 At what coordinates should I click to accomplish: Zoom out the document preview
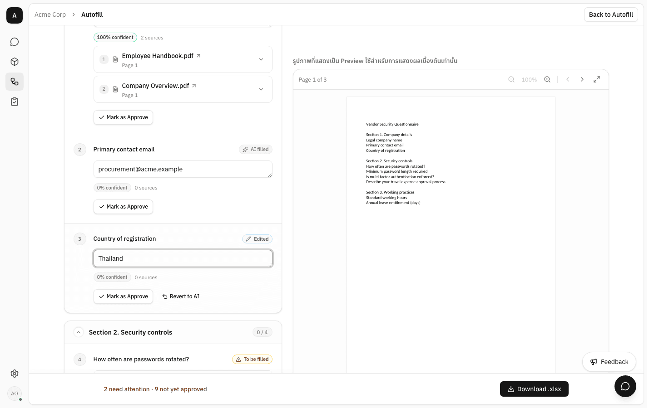(x=511, y=79)
